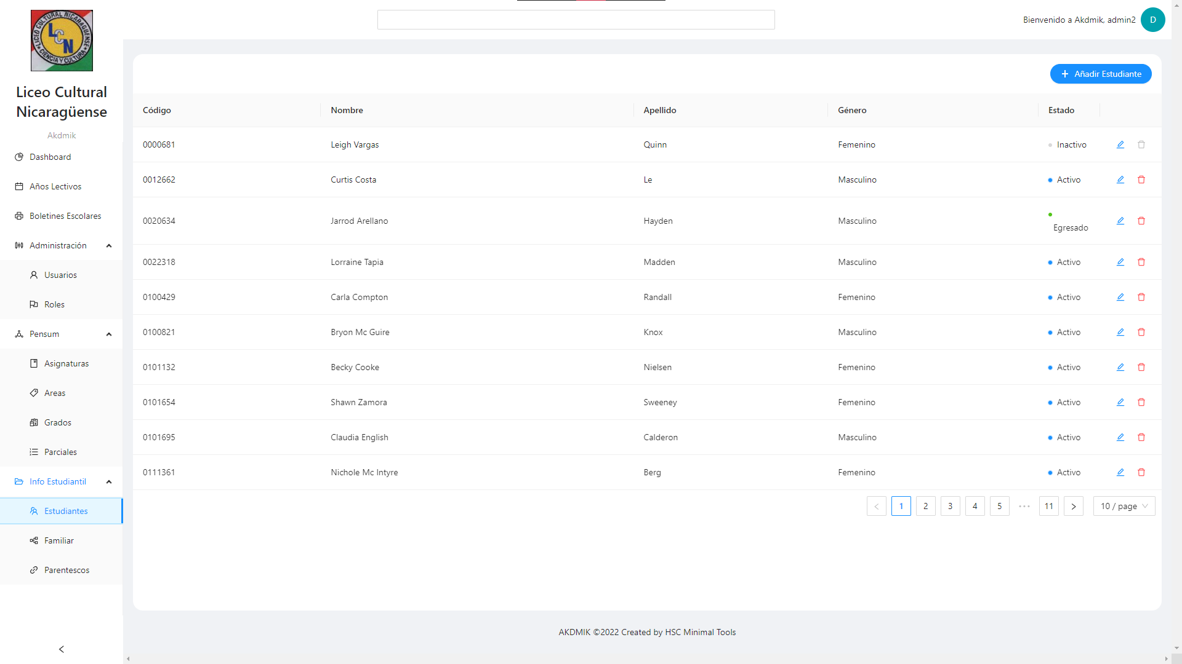Viewport: 1182px width, 664px height.
Task: Click the Añadir Estudiante button
Action: click(x=1100, y=74)
